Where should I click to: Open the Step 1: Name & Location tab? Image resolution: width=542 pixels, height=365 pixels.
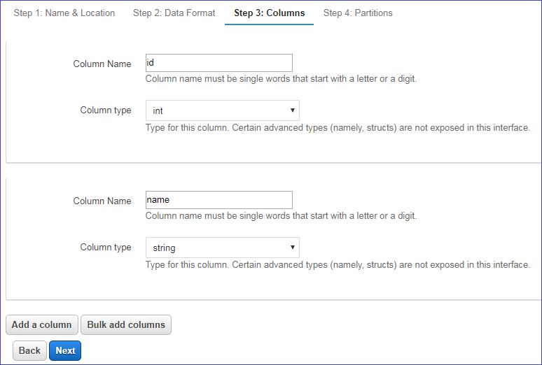pyautogui.click(x=64, y=13)
